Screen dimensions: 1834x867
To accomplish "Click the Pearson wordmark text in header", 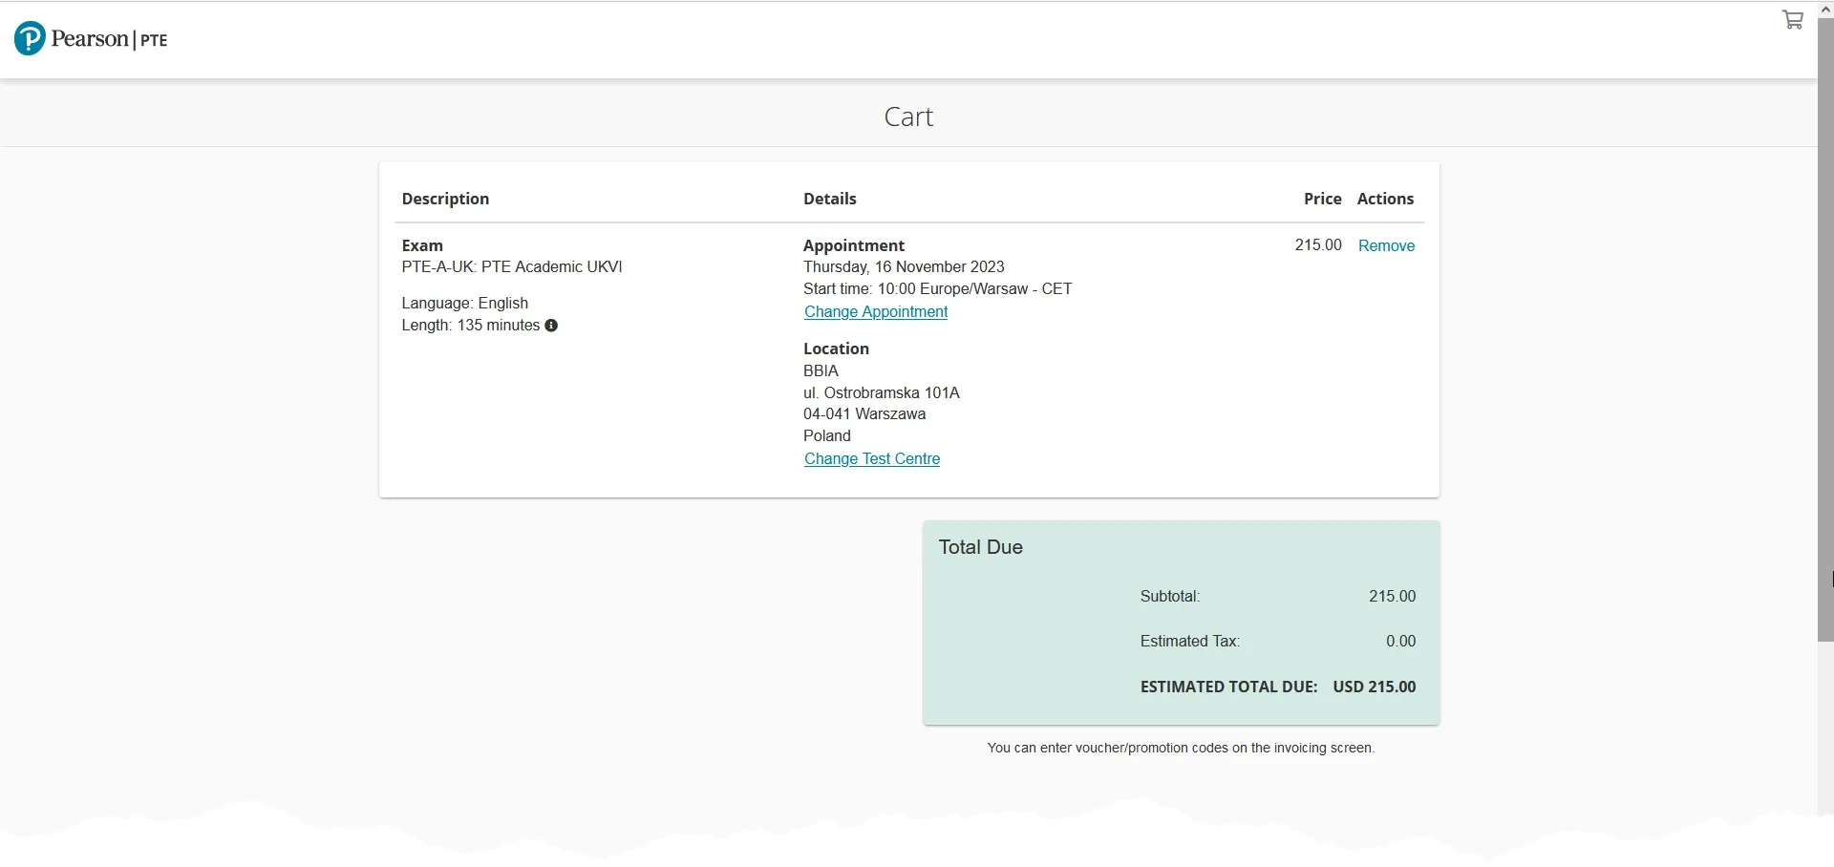I will pos(90,39).
